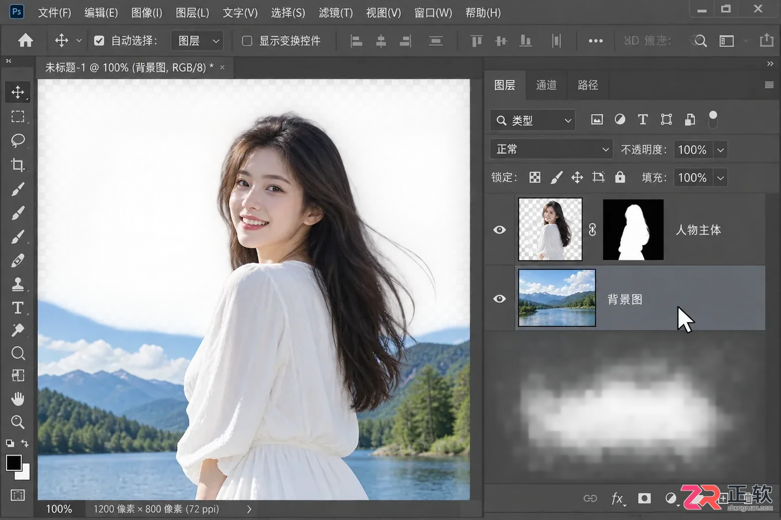Select the Hand tool
The height and width of the screenshot is (520, 781).
click(x=17, y=399)
